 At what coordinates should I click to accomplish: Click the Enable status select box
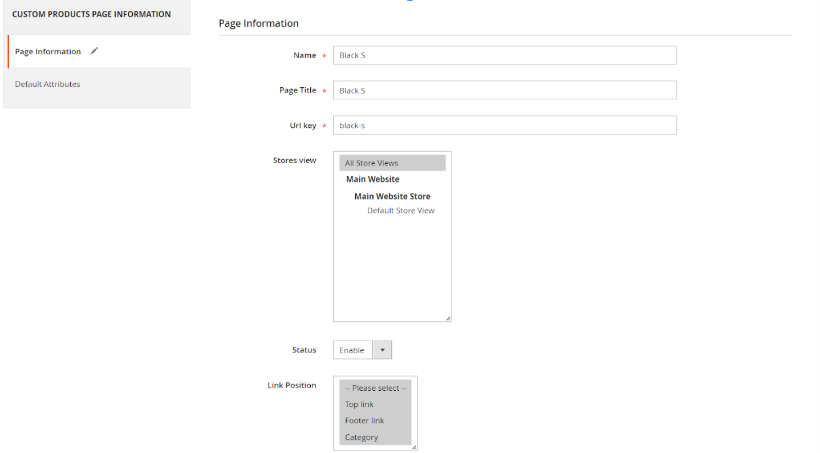coord(352,350)
